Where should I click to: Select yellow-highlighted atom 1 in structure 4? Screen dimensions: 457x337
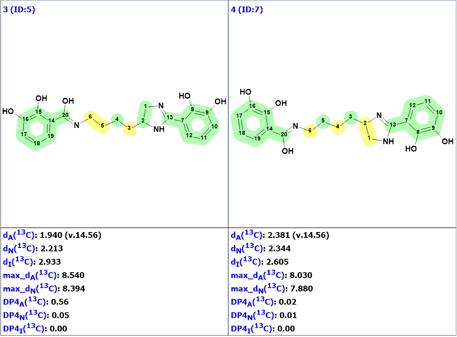369,138
